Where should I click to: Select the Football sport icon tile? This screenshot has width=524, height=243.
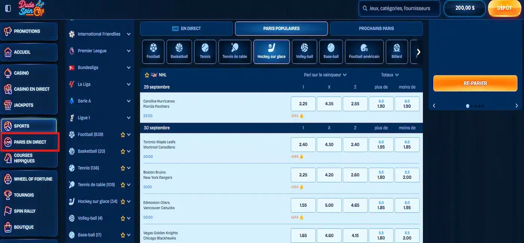(153, 52)
